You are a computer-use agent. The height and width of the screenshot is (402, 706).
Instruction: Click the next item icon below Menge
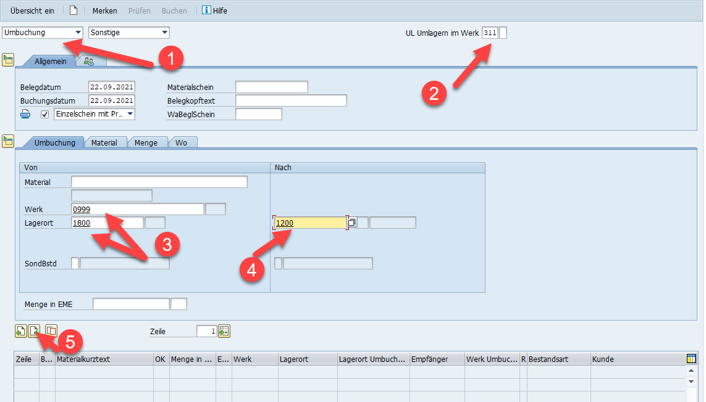[x=34, y=330]
